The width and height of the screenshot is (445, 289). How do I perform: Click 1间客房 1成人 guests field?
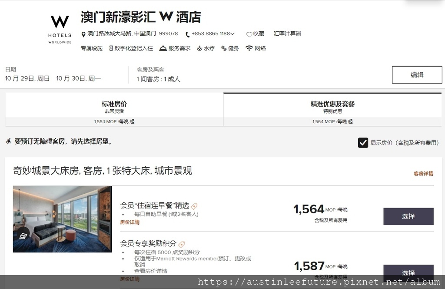(x=158, y=79)
